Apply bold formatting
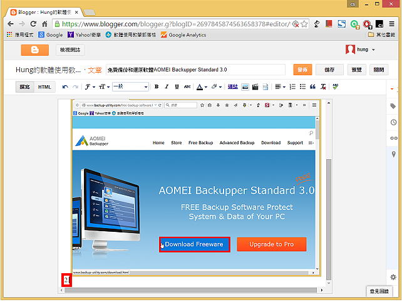 [157, 86]
